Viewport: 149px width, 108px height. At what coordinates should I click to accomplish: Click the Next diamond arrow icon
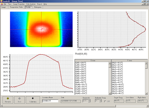(19, 98)
